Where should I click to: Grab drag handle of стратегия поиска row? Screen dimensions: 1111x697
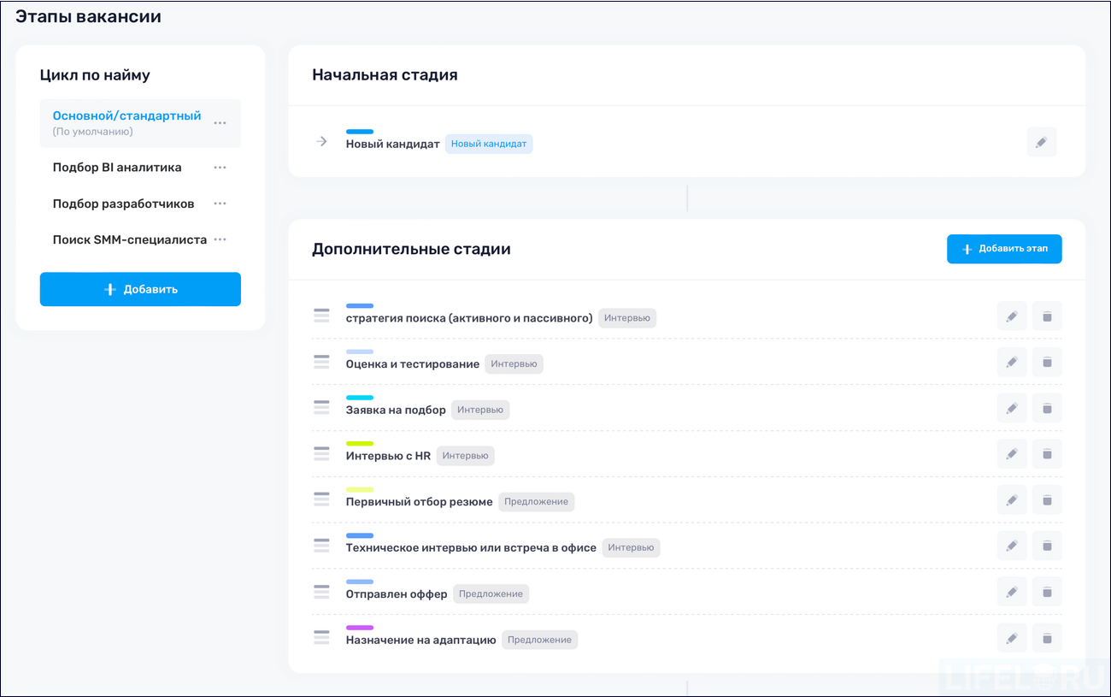(x=321, y=316)
